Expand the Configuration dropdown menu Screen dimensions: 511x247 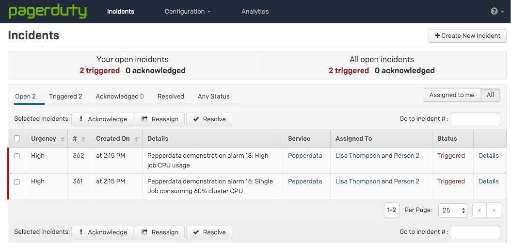click(188, 11)
